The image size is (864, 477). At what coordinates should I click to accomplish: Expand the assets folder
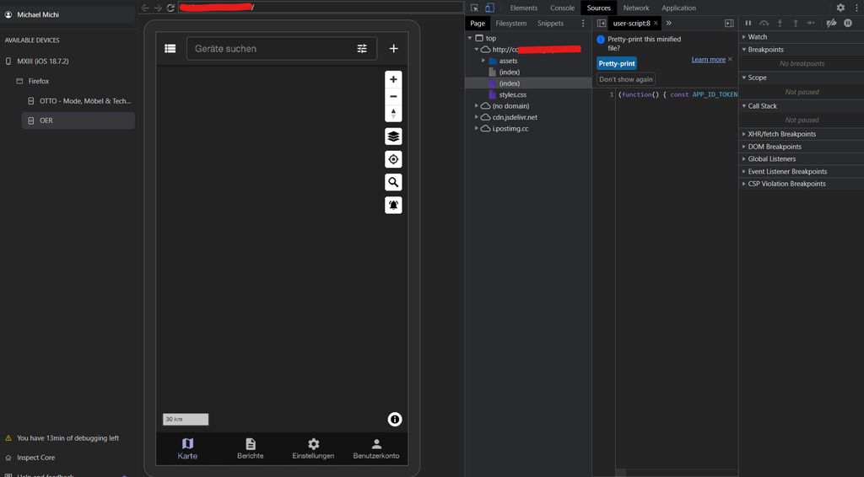[x=483, y=61]
